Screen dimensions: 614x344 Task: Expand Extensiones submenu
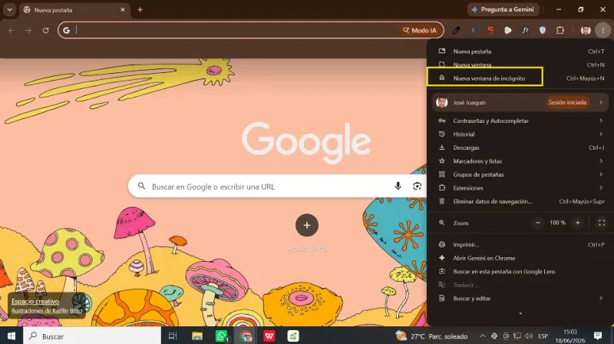point(520,188)
